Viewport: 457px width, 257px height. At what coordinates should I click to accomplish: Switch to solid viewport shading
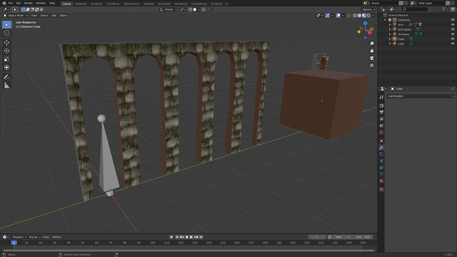359,15
